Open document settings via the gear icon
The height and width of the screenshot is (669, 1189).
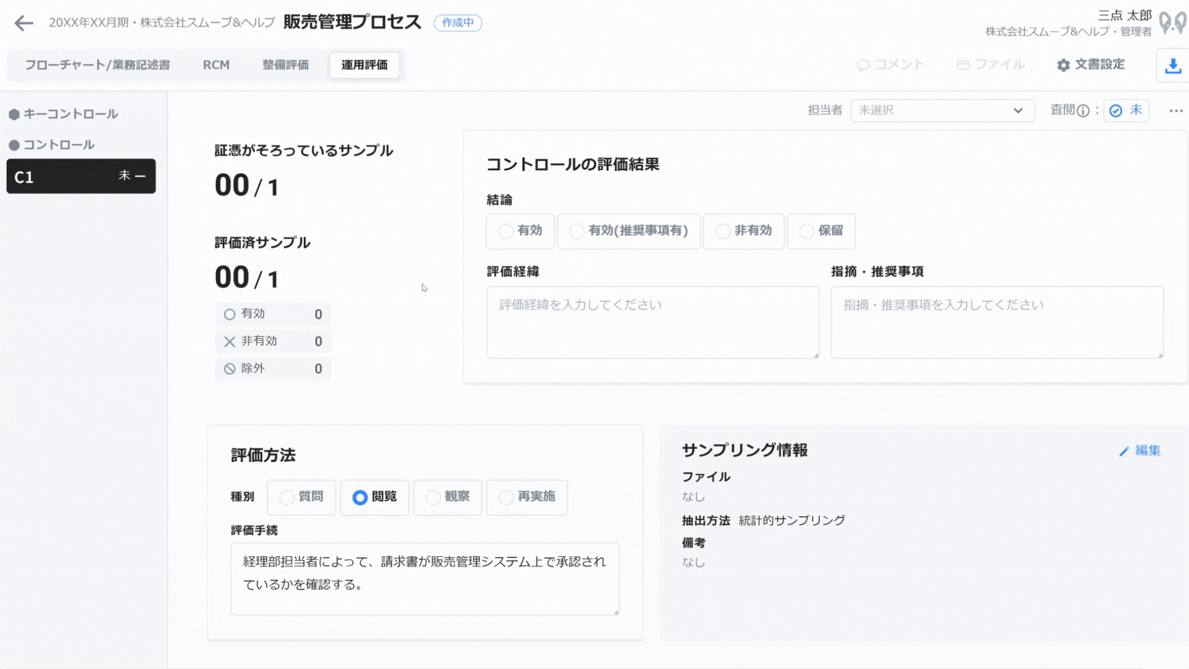(1063, 65)
